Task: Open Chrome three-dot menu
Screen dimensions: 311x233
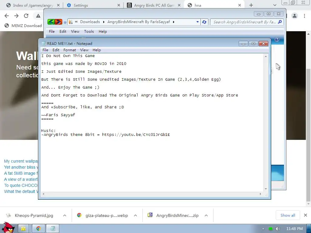Action: coord(304,16)
